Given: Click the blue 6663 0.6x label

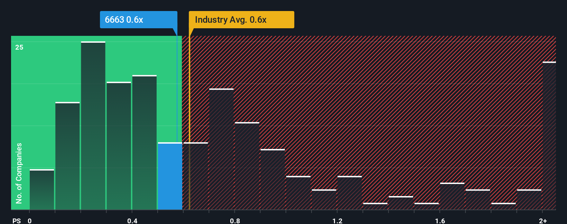Looking at the screenshot, I should point(139,20).
